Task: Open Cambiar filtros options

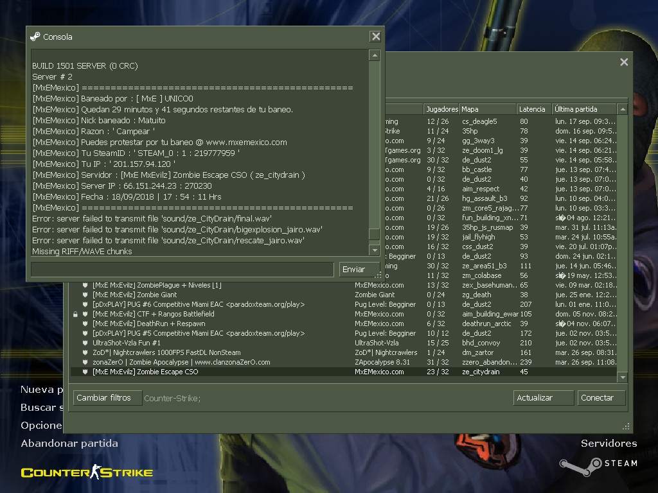Action: [x=107, y=398]
